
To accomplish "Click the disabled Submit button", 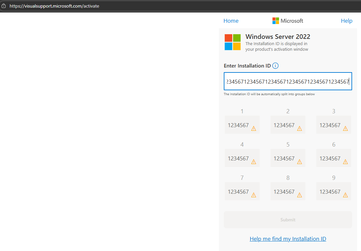I will coord(288,220).
